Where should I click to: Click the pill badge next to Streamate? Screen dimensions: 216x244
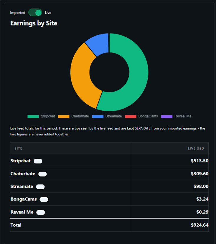40,187
